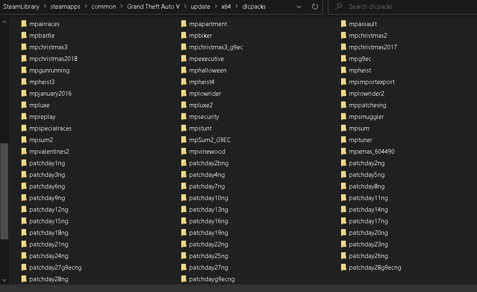The height and width of the screenshot is (292, 477).
Task: Select the mpsmuggler folder icon
Action: (344, 116)
